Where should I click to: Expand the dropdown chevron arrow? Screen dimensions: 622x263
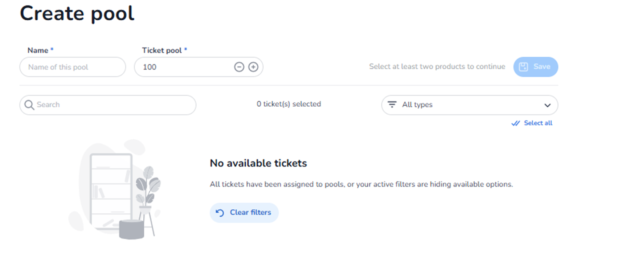click(547, 105)
